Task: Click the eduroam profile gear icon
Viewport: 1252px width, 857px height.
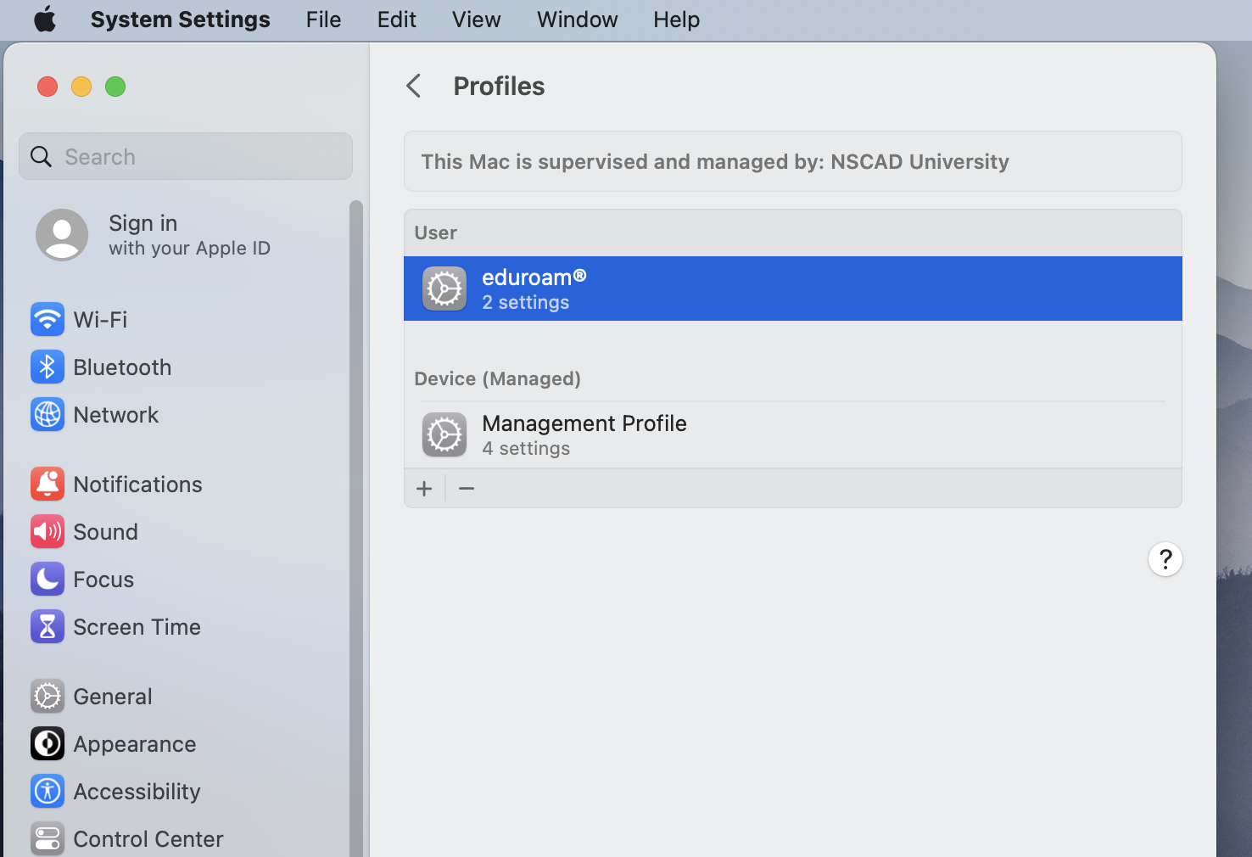Action: pos(444,289)
